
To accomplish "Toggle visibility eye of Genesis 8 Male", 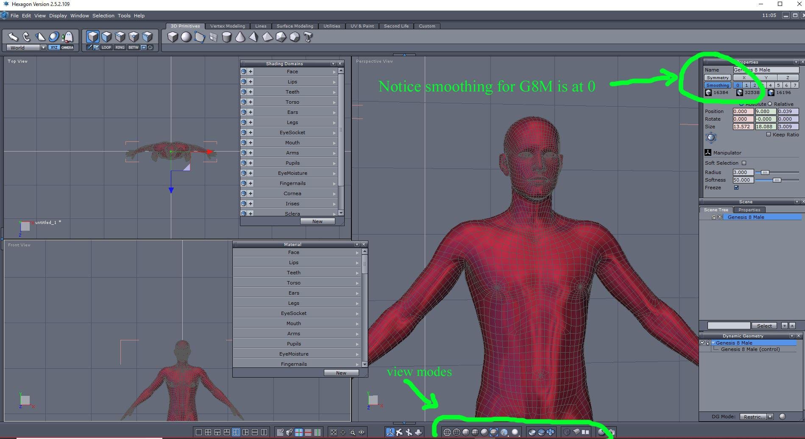I will coord(720,217).
